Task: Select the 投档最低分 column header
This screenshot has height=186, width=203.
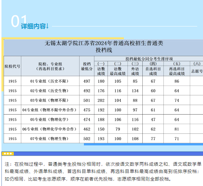Action: click(x=87, y=66)
